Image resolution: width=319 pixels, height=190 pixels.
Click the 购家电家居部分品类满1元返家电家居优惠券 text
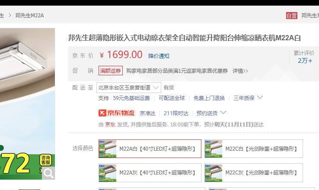177,71
